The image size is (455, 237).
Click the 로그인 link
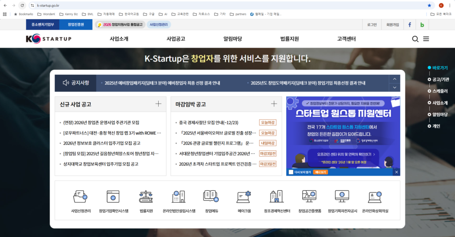coord(372,24)
